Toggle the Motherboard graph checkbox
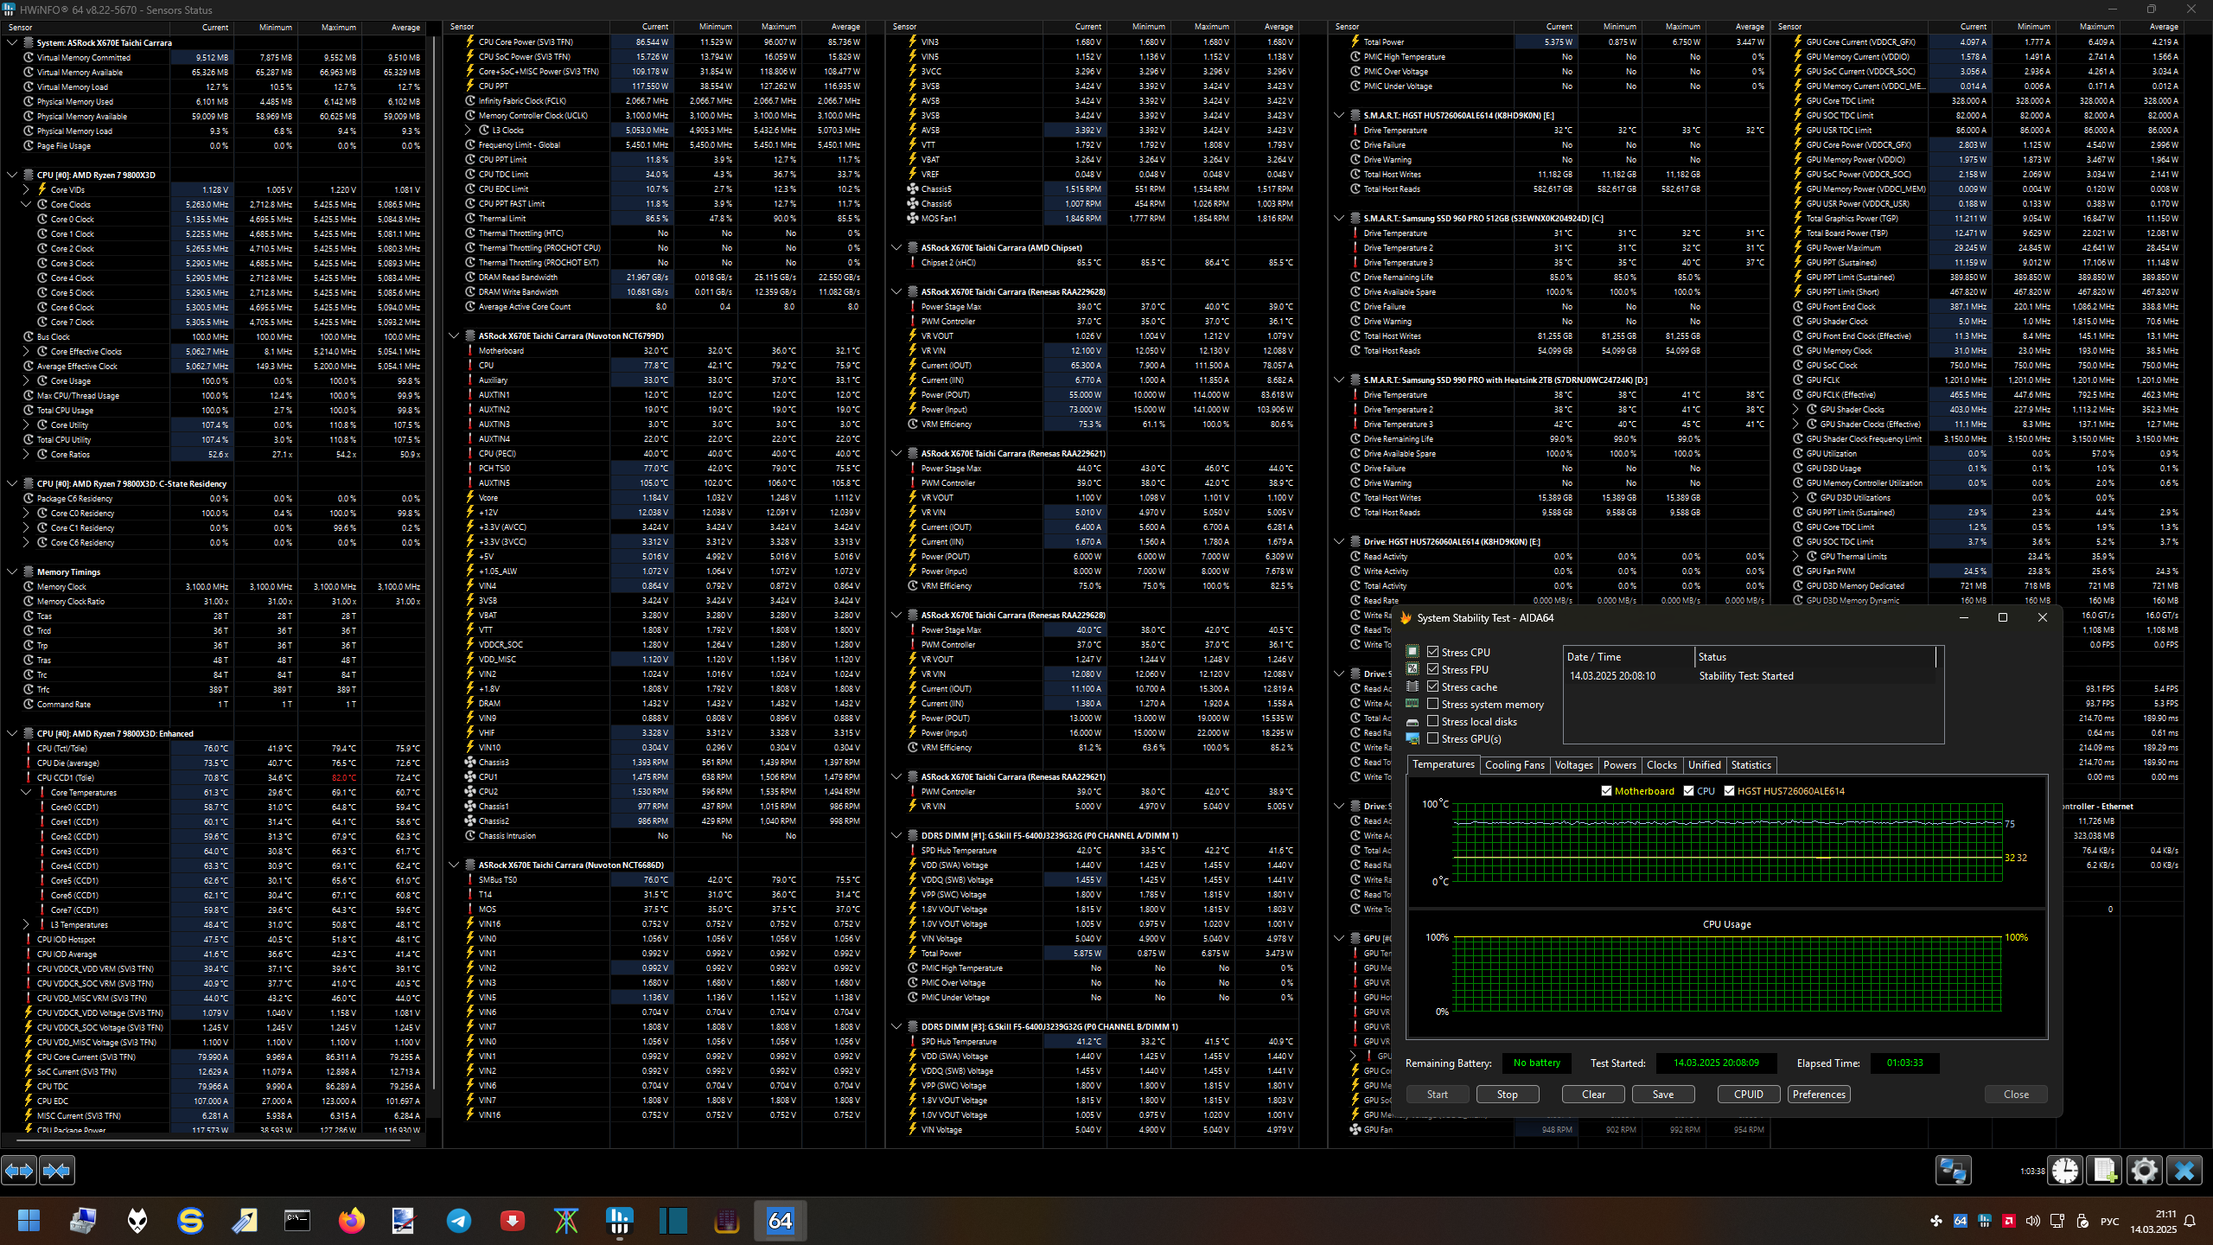 point(1606,791)
